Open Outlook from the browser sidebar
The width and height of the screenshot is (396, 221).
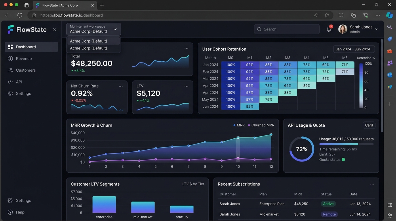pos(390,75)
